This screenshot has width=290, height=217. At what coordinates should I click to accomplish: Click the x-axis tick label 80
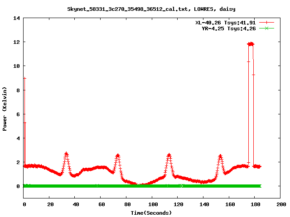pos(127,204)
